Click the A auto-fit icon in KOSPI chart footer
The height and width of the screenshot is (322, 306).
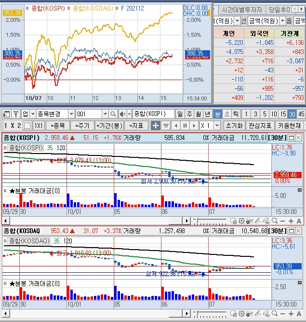(x=299, y=221)
